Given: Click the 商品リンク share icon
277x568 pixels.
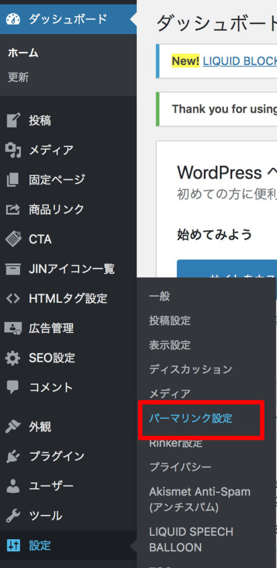Looking at the screenshot, I should click(14, 209).
